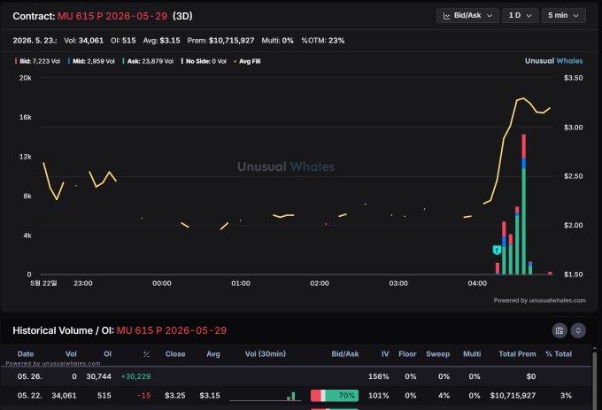The width and height of the screenshot is (602, 410).
Task: Click the $10,715,927 total premium cell in the table
Action: click(513, 396)
